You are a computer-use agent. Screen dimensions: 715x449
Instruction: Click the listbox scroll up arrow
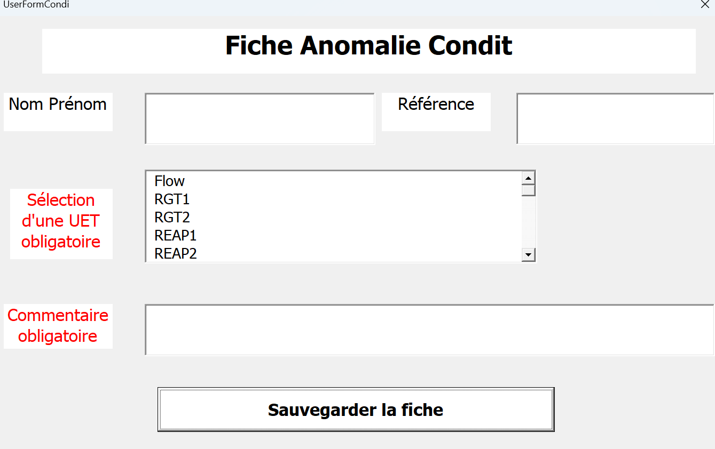[x=529, y=178]
